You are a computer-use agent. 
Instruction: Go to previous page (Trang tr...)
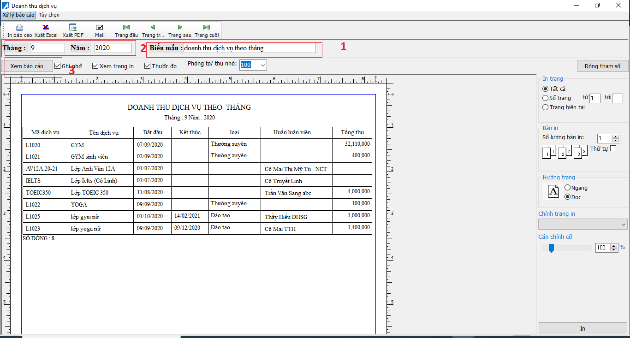tap(153, 30)
